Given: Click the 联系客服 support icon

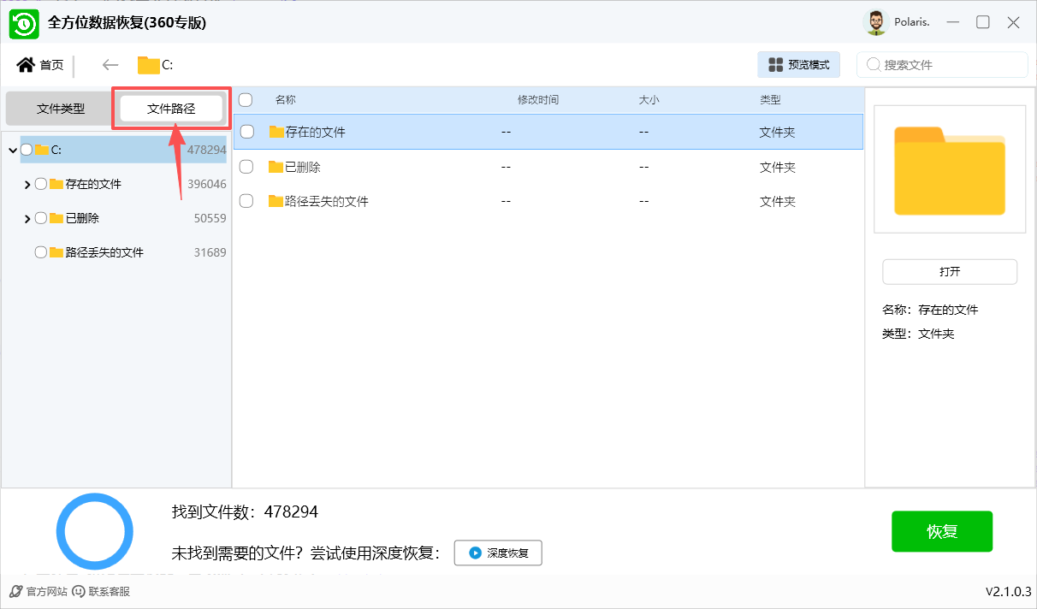Looking at the screenshot, I should point(79,591).
